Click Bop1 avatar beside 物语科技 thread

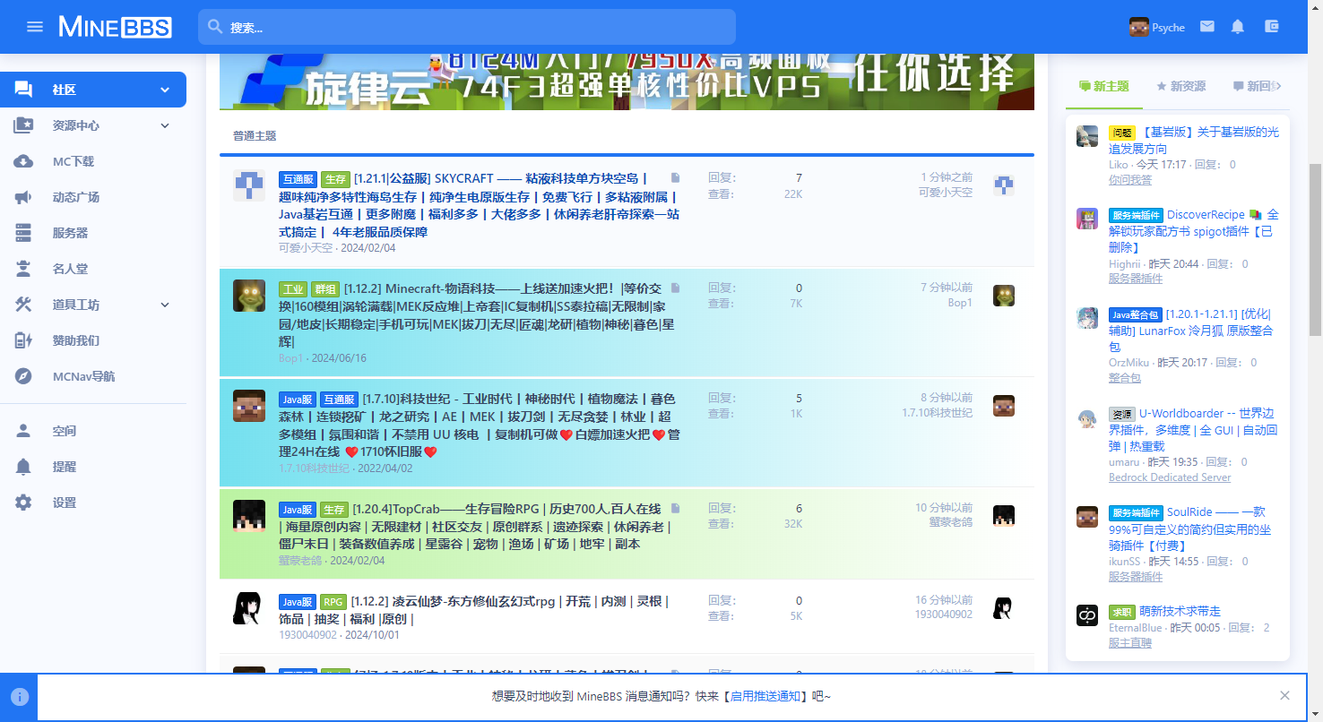pos(249,296)
